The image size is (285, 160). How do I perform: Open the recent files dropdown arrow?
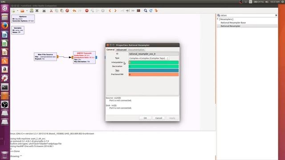pyautogui.click(x=27, y=11)
